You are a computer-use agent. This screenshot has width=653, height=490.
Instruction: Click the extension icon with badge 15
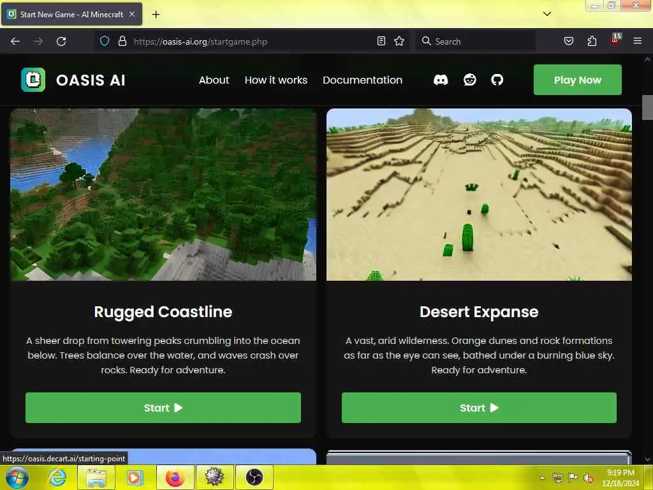[615, 40]
